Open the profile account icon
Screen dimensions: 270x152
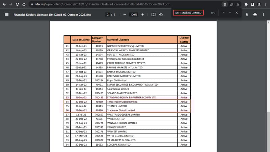pyautogui.click(x=259, y=4)
